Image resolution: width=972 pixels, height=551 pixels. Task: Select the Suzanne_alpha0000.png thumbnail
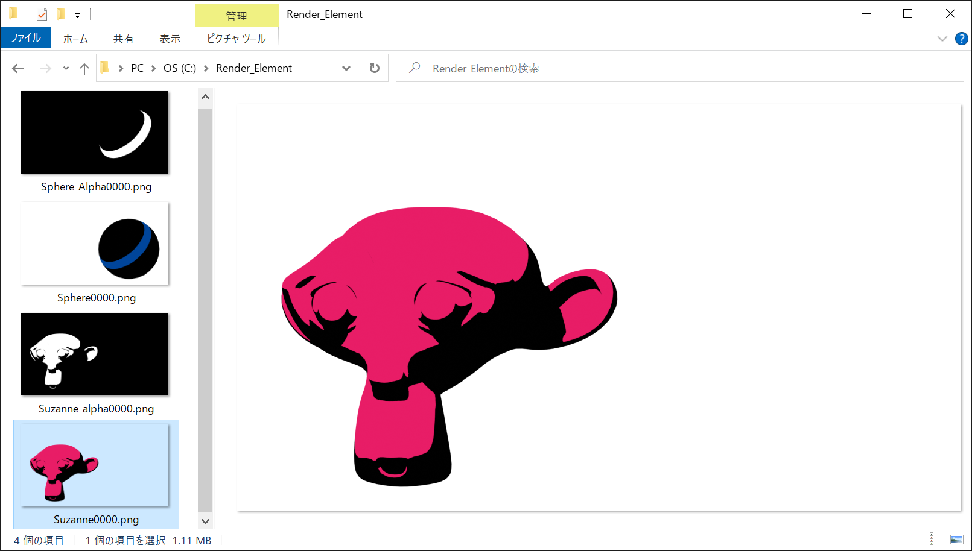(95, 354)
